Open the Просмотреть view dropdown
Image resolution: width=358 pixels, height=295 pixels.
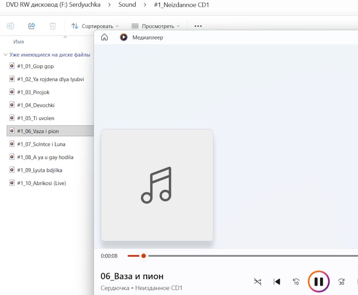[x=156, y=26]
